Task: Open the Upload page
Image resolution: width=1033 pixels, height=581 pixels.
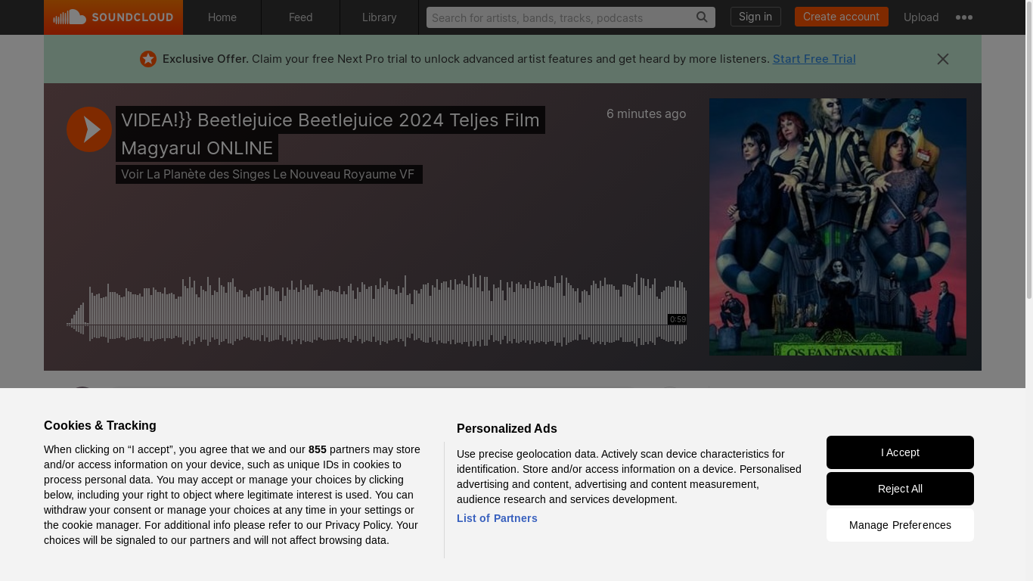Action: [x=921, y=17]
